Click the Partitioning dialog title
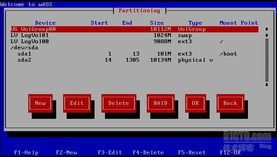 tap(139, 10)
